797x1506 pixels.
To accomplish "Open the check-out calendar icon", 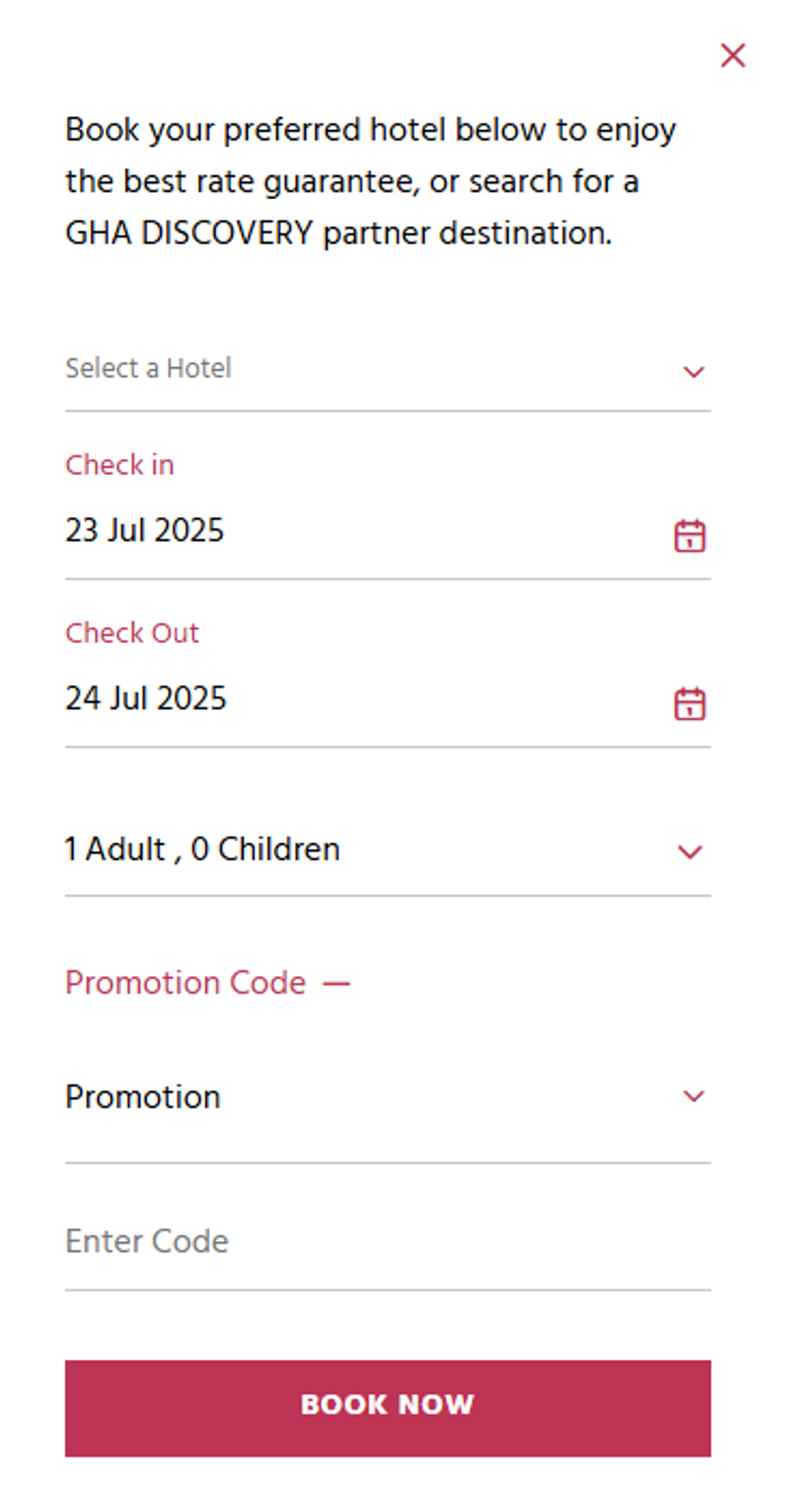I will (x=690, y=704).
